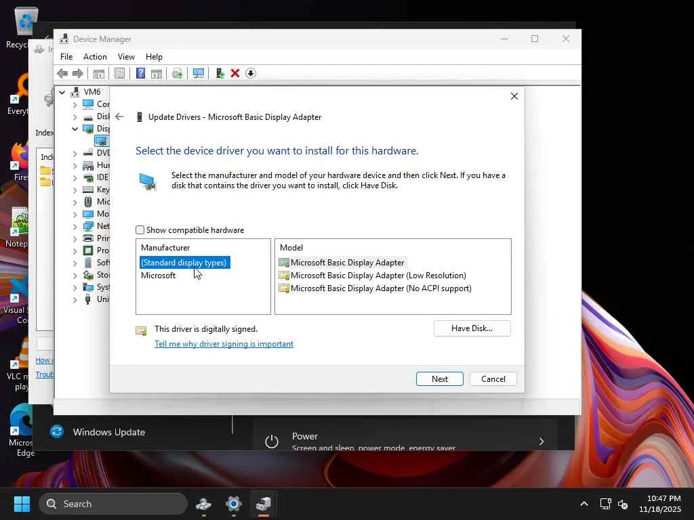The image size is (694, 520).
Task: Click the black down-arrow disable device icon
Action: [x=251, y=73]
